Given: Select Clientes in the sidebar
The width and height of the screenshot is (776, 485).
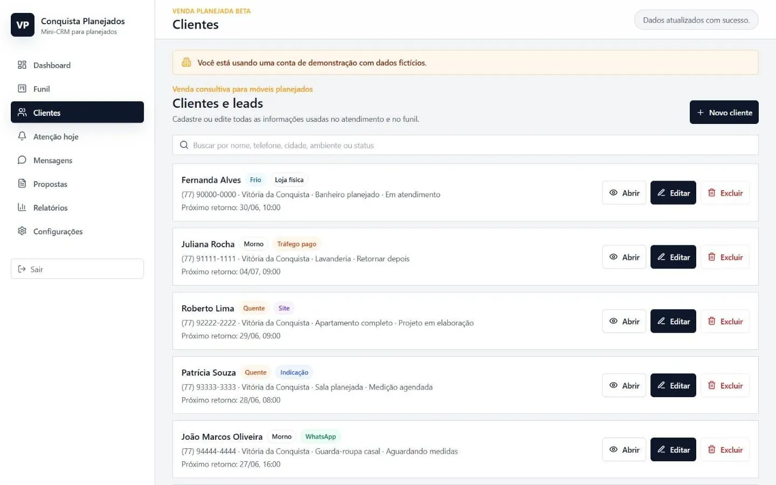Looking at the screenshot, I should pyautogui.click(x=77, y=113).
